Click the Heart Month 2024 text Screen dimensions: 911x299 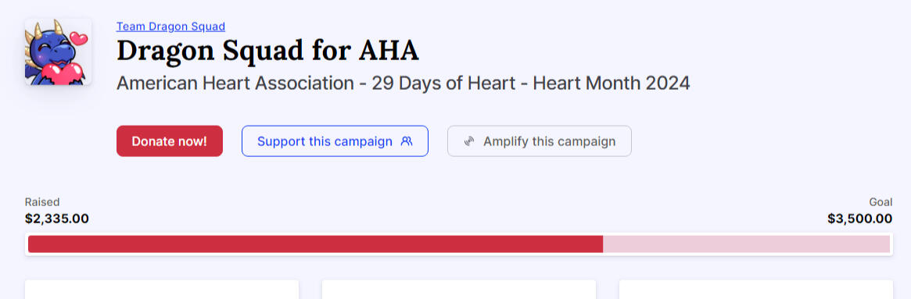612,83
